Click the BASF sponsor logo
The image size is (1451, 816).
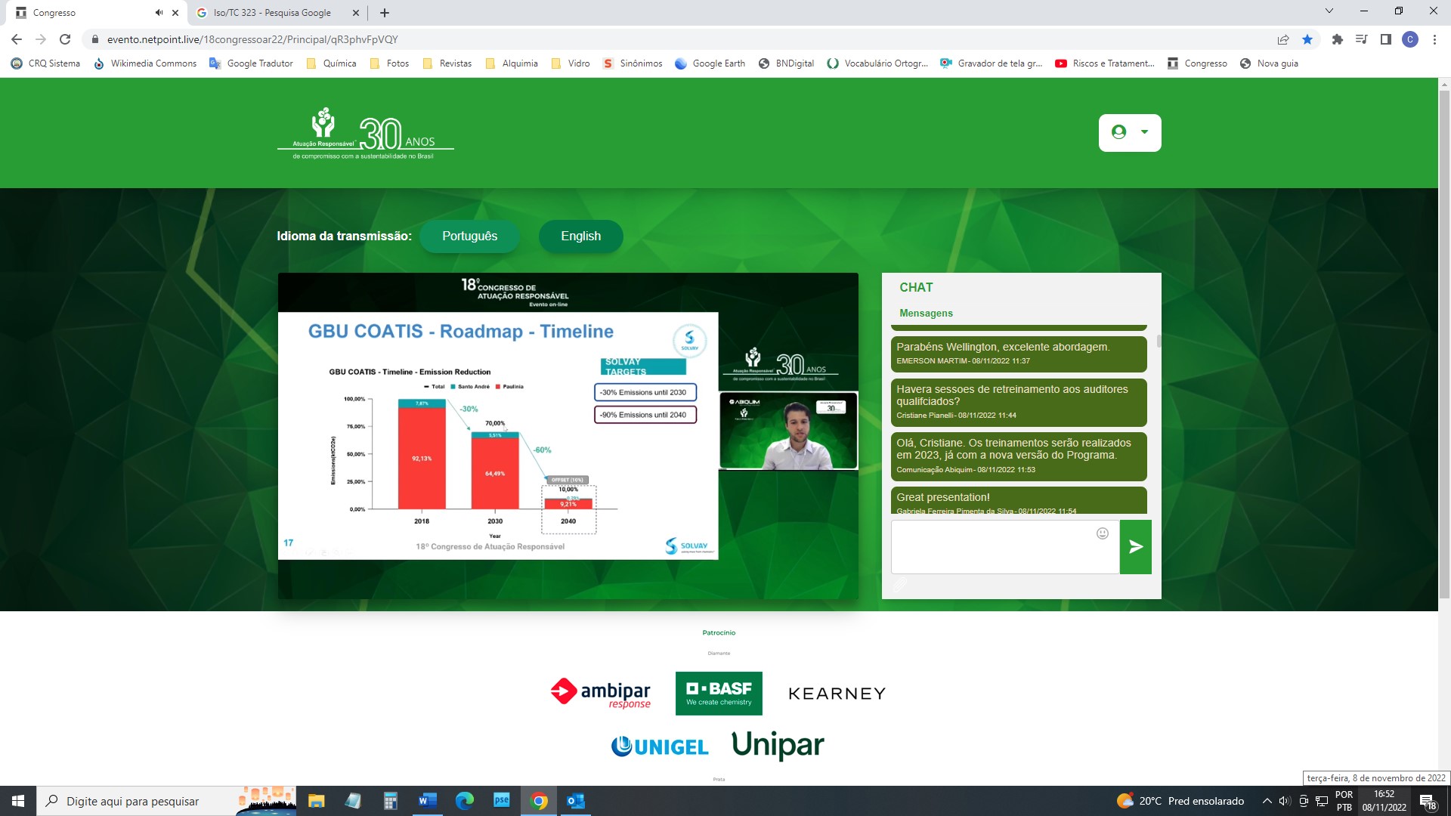click(719, 693)
